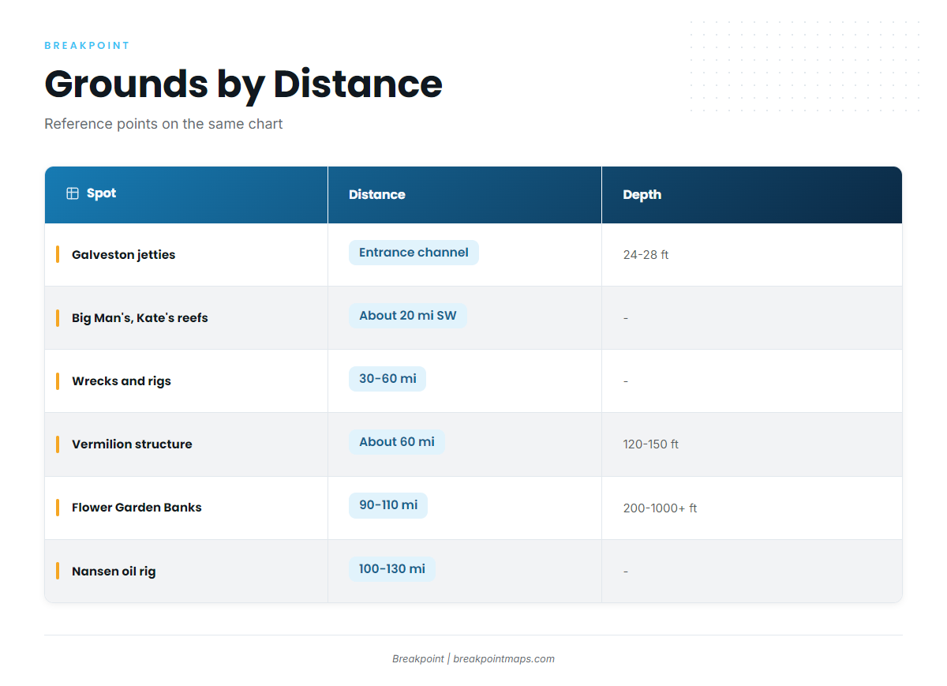947x686 pixels.
Task: Click the 24-28 ft depth value
Action: [x=646, y=255]
